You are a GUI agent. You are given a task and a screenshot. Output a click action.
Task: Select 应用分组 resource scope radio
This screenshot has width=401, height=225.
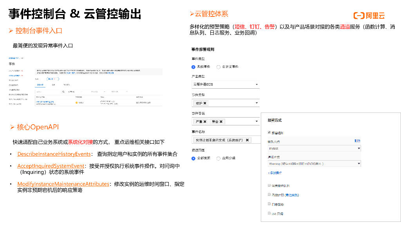(x=219, y=158)
